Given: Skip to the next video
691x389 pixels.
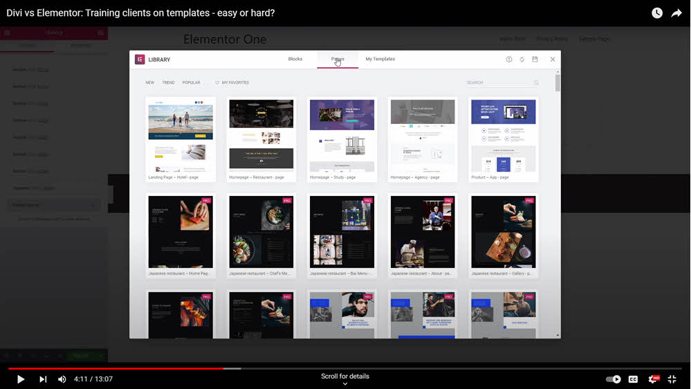Looking at the screenshot, I should pos(43,379).
